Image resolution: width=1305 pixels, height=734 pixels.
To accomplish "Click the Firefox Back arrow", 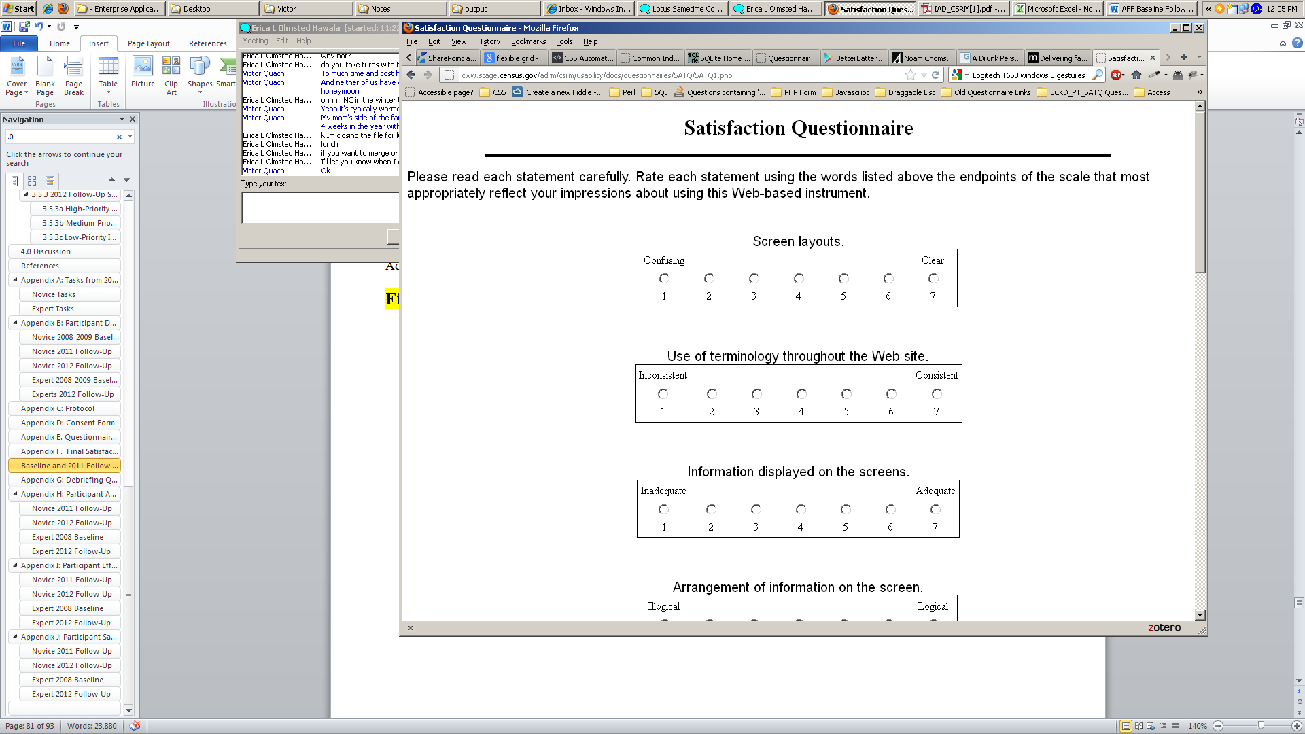I will click(x=411, y=75).
